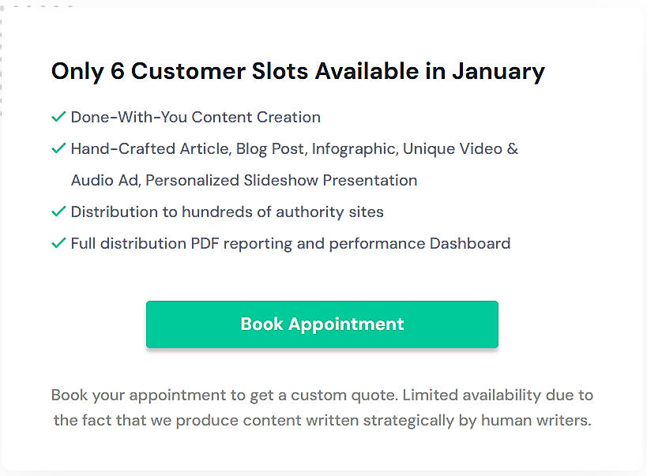The width and height of the screenshot is (647, 476).
Task: Select the 'Done-With-You Content Creation' text
Action: (196, 117)
